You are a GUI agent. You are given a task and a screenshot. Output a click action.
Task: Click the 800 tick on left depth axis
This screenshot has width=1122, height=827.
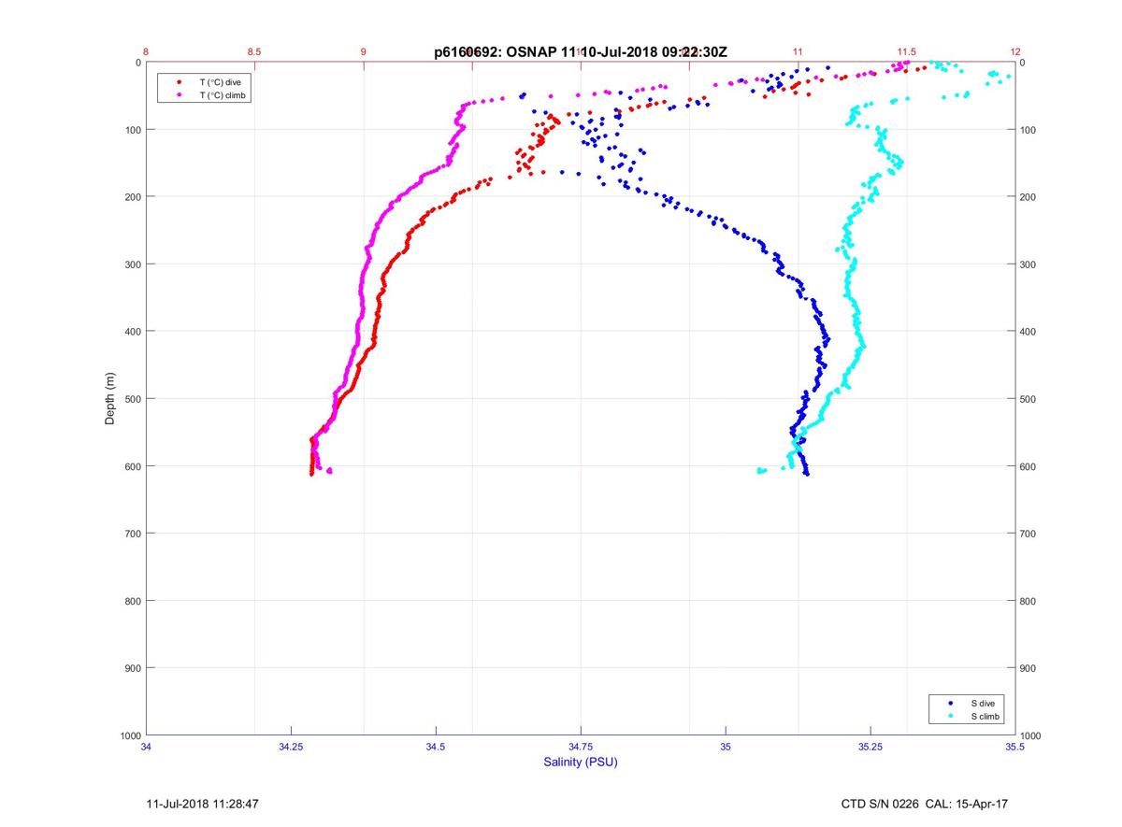(133, 601)
